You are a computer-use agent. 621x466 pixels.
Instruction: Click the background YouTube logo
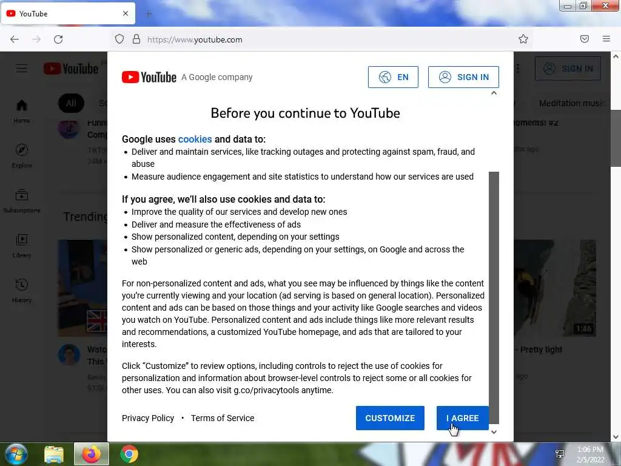click(x=70, y=69)
